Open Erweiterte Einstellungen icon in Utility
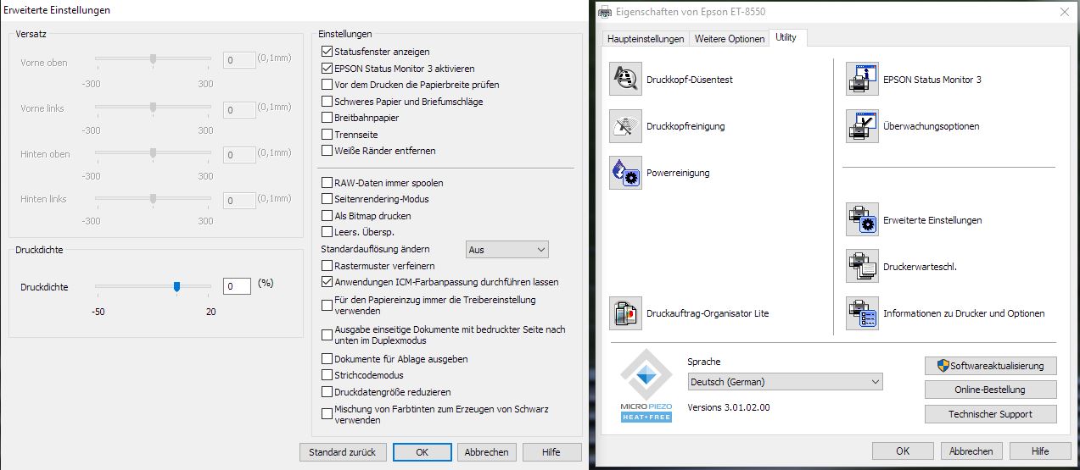Screen dimensions: 1080x470 [x=862, y=220]
